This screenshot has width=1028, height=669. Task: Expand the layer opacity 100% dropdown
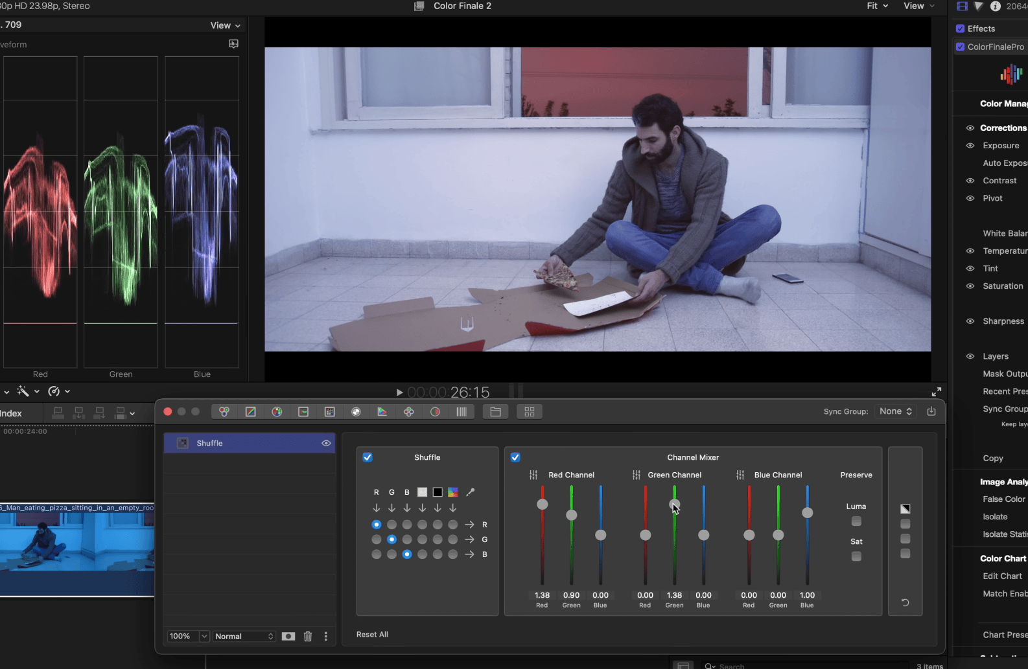204,637
